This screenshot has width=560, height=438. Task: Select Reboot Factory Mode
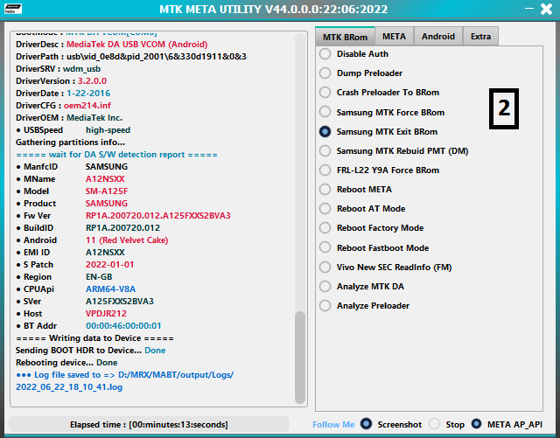[x=371, y=228]
